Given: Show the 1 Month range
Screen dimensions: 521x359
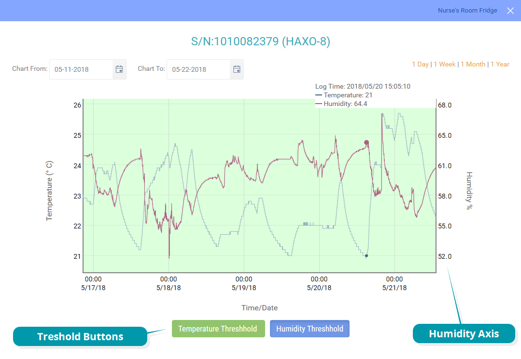Looking at the screenshot, I should 473,64.
